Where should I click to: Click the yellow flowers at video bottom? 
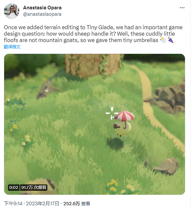[x=118, y=187]
